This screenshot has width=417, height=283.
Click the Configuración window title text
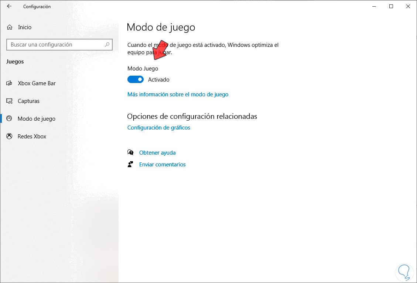(37, 6)
